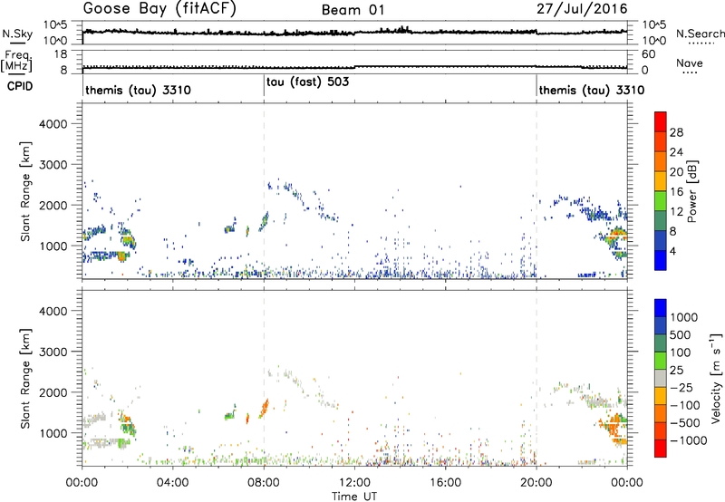Click the 'Nave' legend label
The width and height of the screenshot is (725, 502).
[690, 63]
